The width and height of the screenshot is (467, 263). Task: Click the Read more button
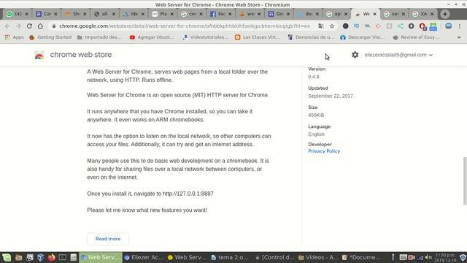pos(108,239)
